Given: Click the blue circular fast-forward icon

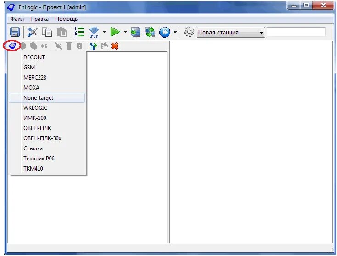Looking at the screenshot, I should (165, 32).
